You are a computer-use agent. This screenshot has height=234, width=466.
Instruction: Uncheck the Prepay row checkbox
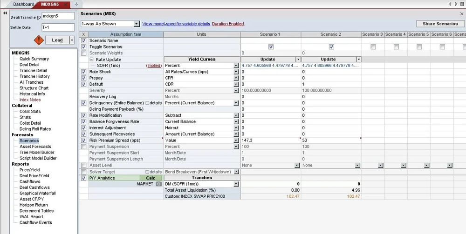point(84,78)
